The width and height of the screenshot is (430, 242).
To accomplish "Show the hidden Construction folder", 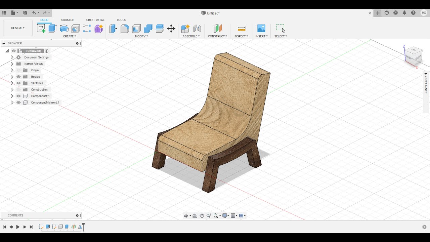I will coord(18,89).
